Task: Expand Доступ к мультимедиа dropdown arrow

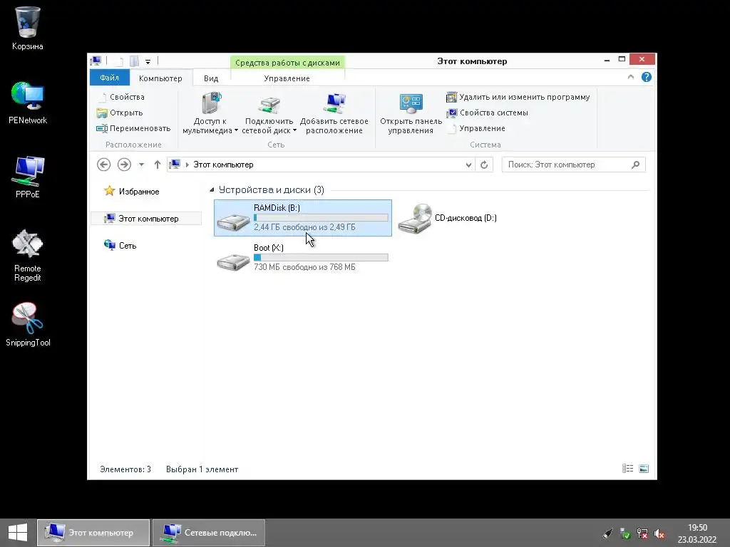Action: 236,131
